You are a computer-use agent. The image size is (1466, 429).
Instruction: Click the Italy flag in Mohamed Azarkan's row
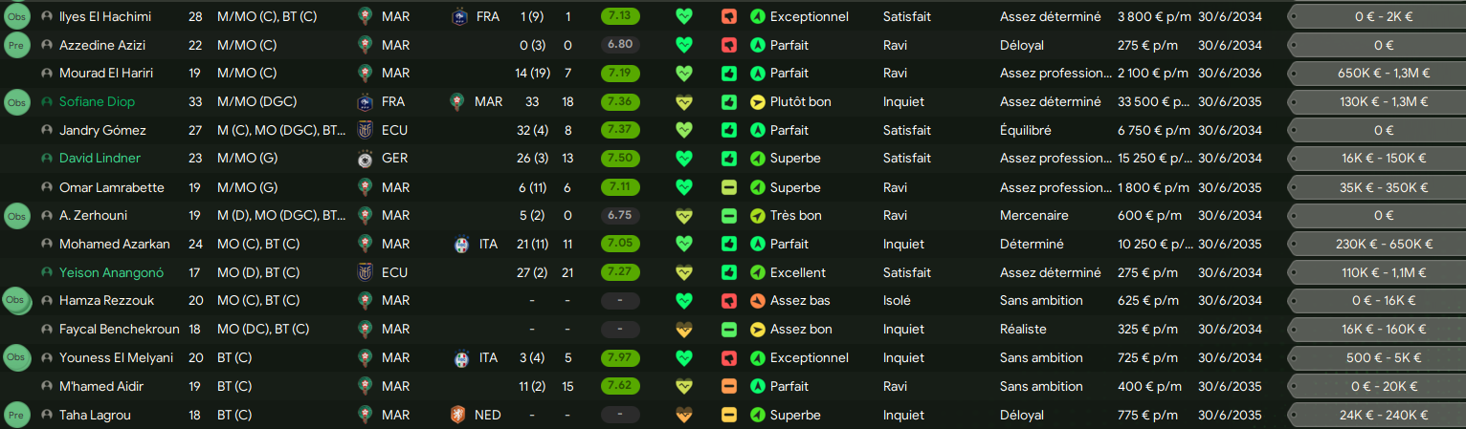(460, 244)
